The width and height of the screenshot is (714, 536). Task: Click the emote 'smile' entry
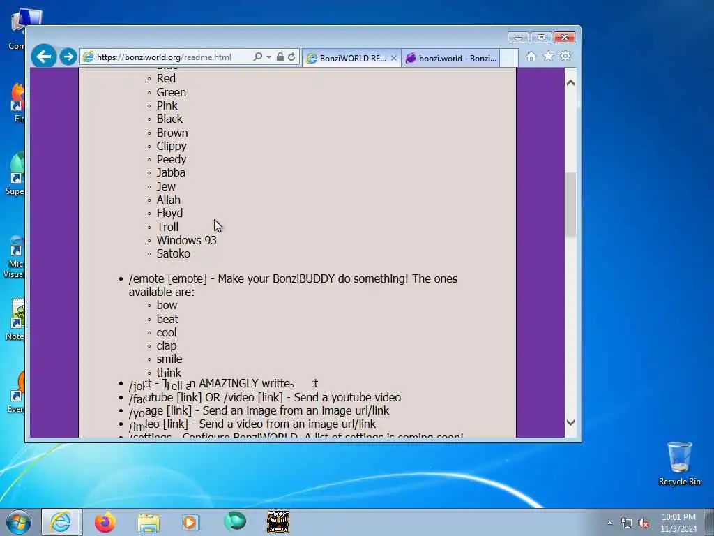[x=169, y=359]
